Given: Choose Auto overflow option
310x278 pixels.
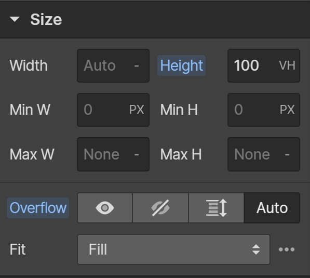Looking at the screenshot, I should [272, 208].
